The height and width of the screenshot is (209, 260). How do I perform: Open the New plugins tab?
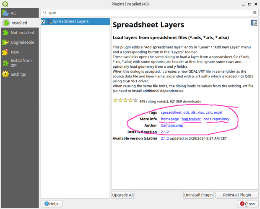20,52
